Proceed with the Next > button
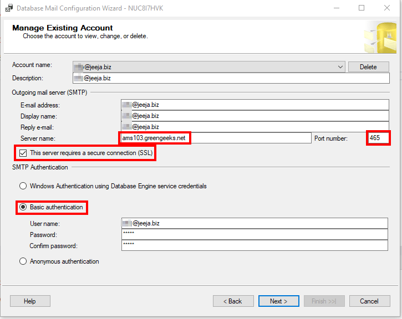Image resolution: width=402 pixels, height=319 pixels. 279,301
